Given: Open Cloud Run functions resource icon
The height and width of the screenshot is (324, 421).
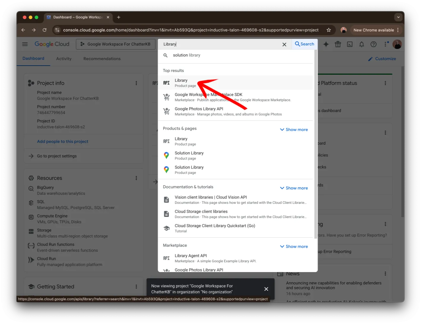Looking at the screenshot, I should point(31,246).
